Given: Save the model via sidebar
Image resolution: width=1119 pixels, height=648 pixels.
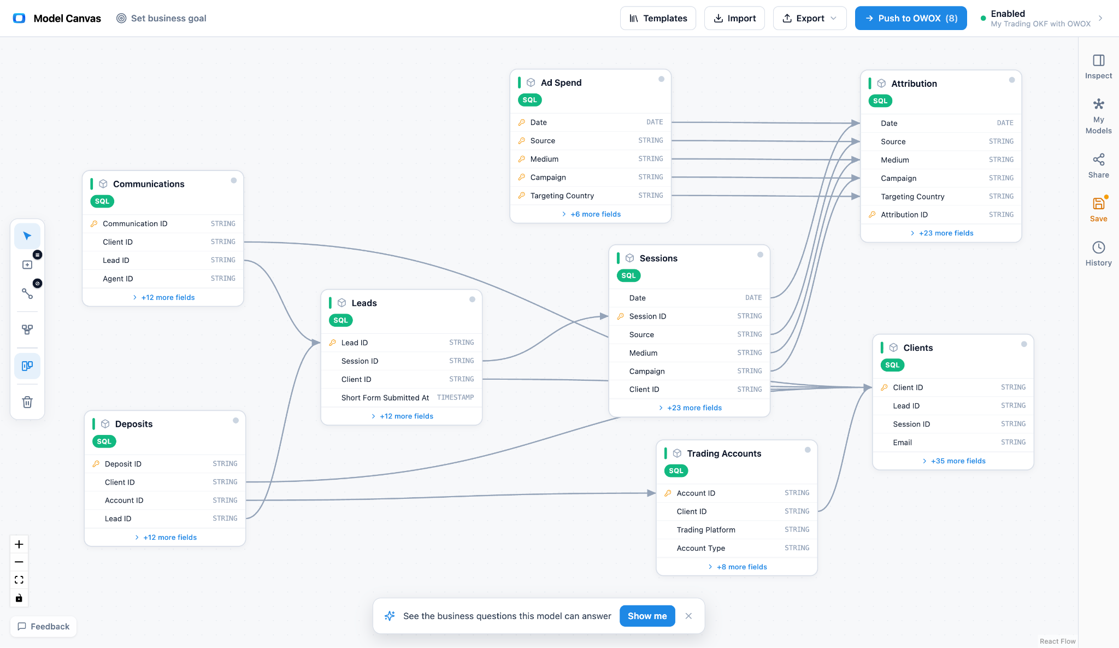Looking at the screenshot, I should click(1098, 209).
